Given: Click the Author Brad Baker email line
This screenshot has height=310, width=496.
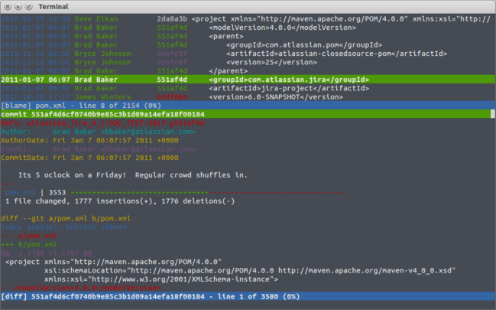Looking at the screenshot, I should (98, 132).
